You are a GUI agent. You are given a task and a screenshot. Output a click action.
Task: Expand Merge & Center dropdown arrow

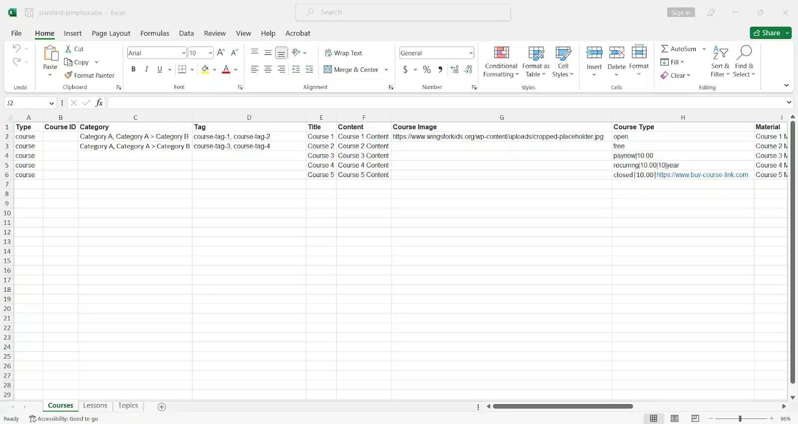point(386,70)
